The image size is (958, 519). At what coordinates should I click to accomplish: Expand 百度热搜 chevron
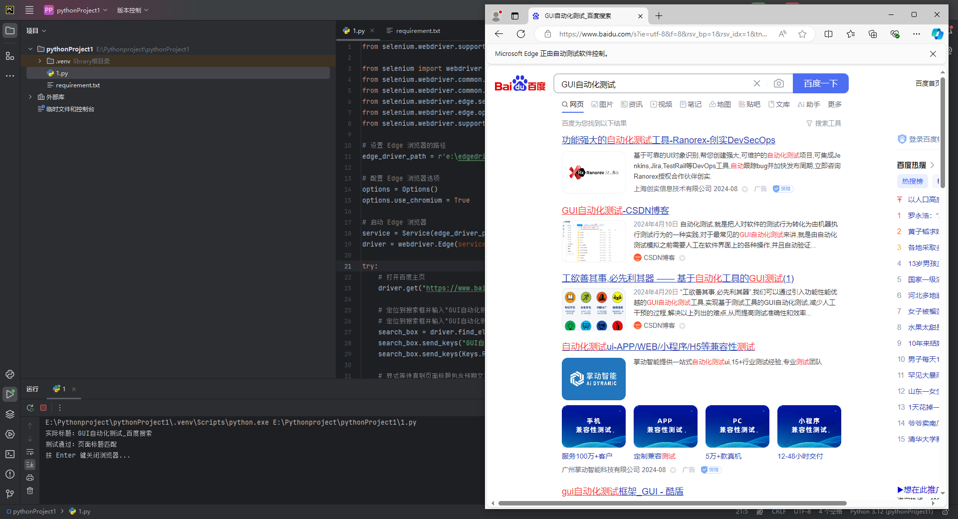pyautogui.click(x=932, y=165)
